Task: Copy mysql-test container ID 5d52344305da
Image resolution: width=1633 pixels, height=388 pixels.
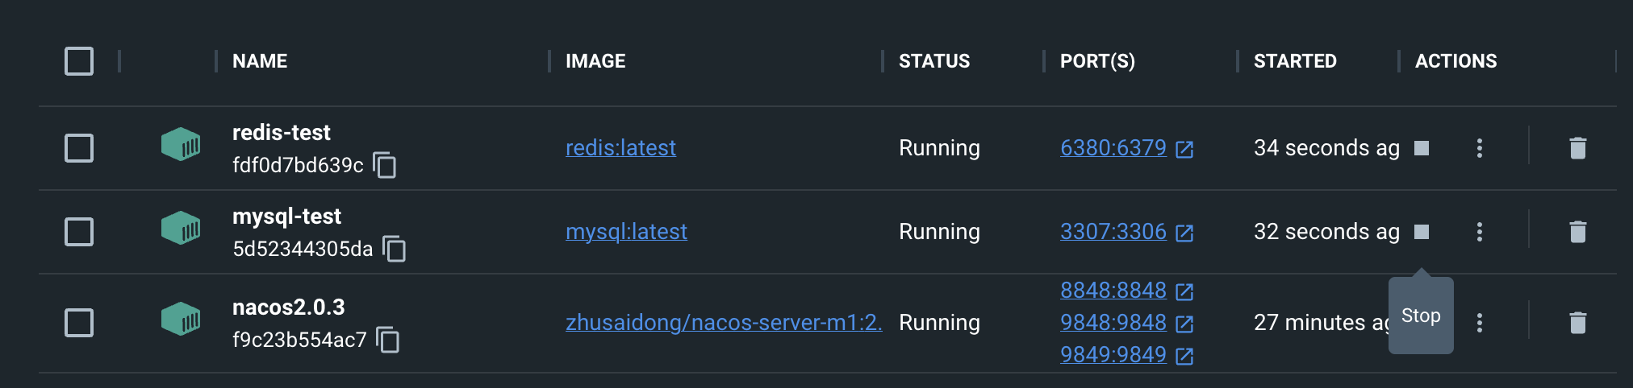Action: tap(395, 249)
